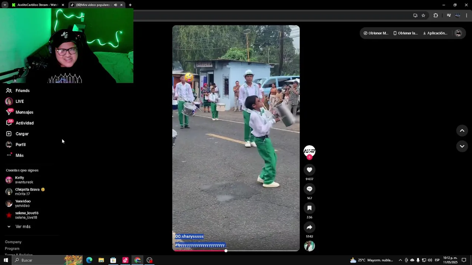Close the AxelitoCastilloo Stream tab

coord(63,5)
